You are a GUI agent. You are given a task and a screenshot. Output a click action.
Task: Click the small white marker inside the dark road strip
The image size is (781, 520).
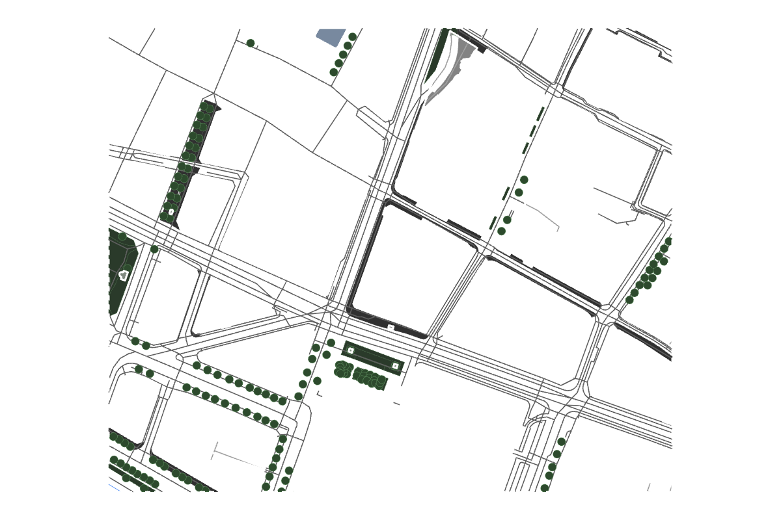(390, 327)
